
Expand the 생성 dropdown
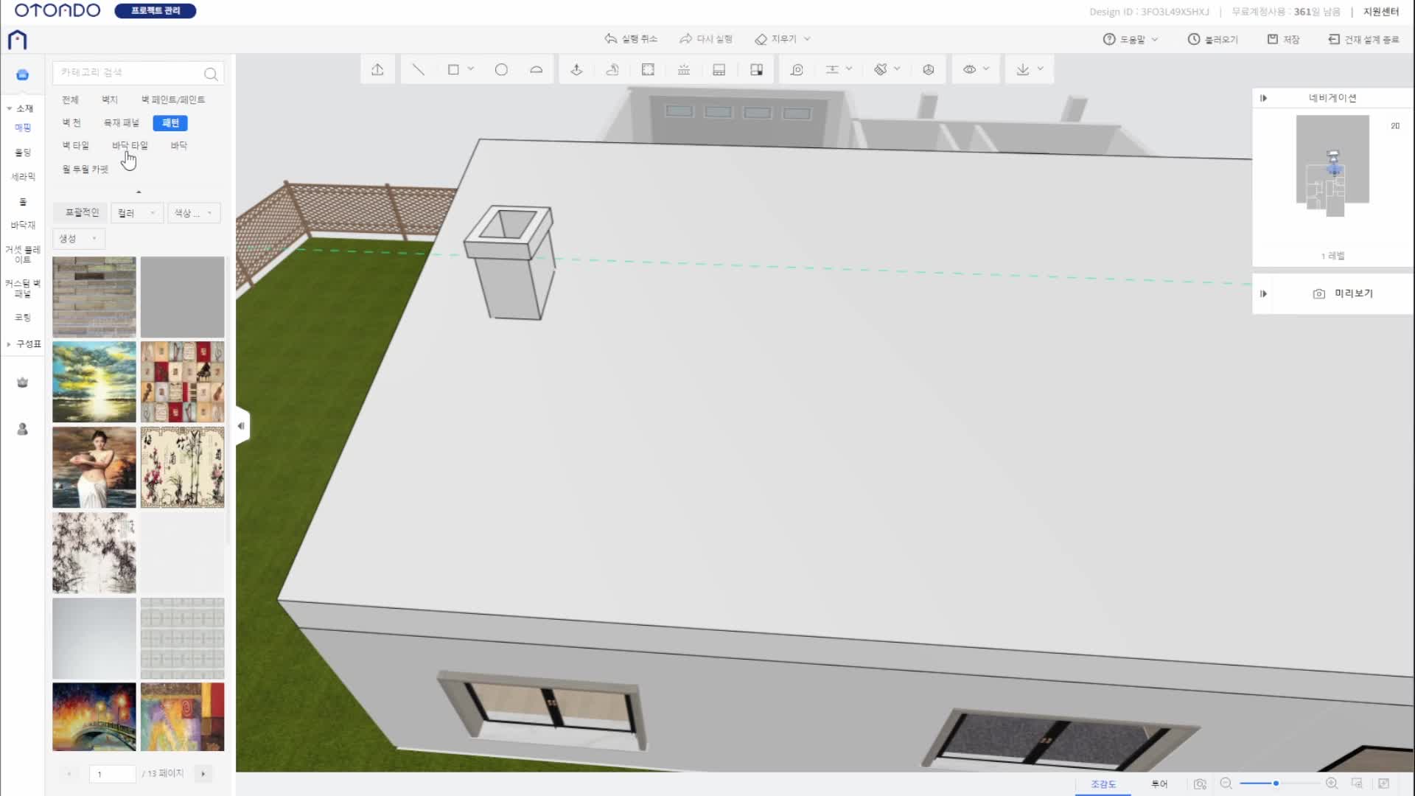point(78,239)
